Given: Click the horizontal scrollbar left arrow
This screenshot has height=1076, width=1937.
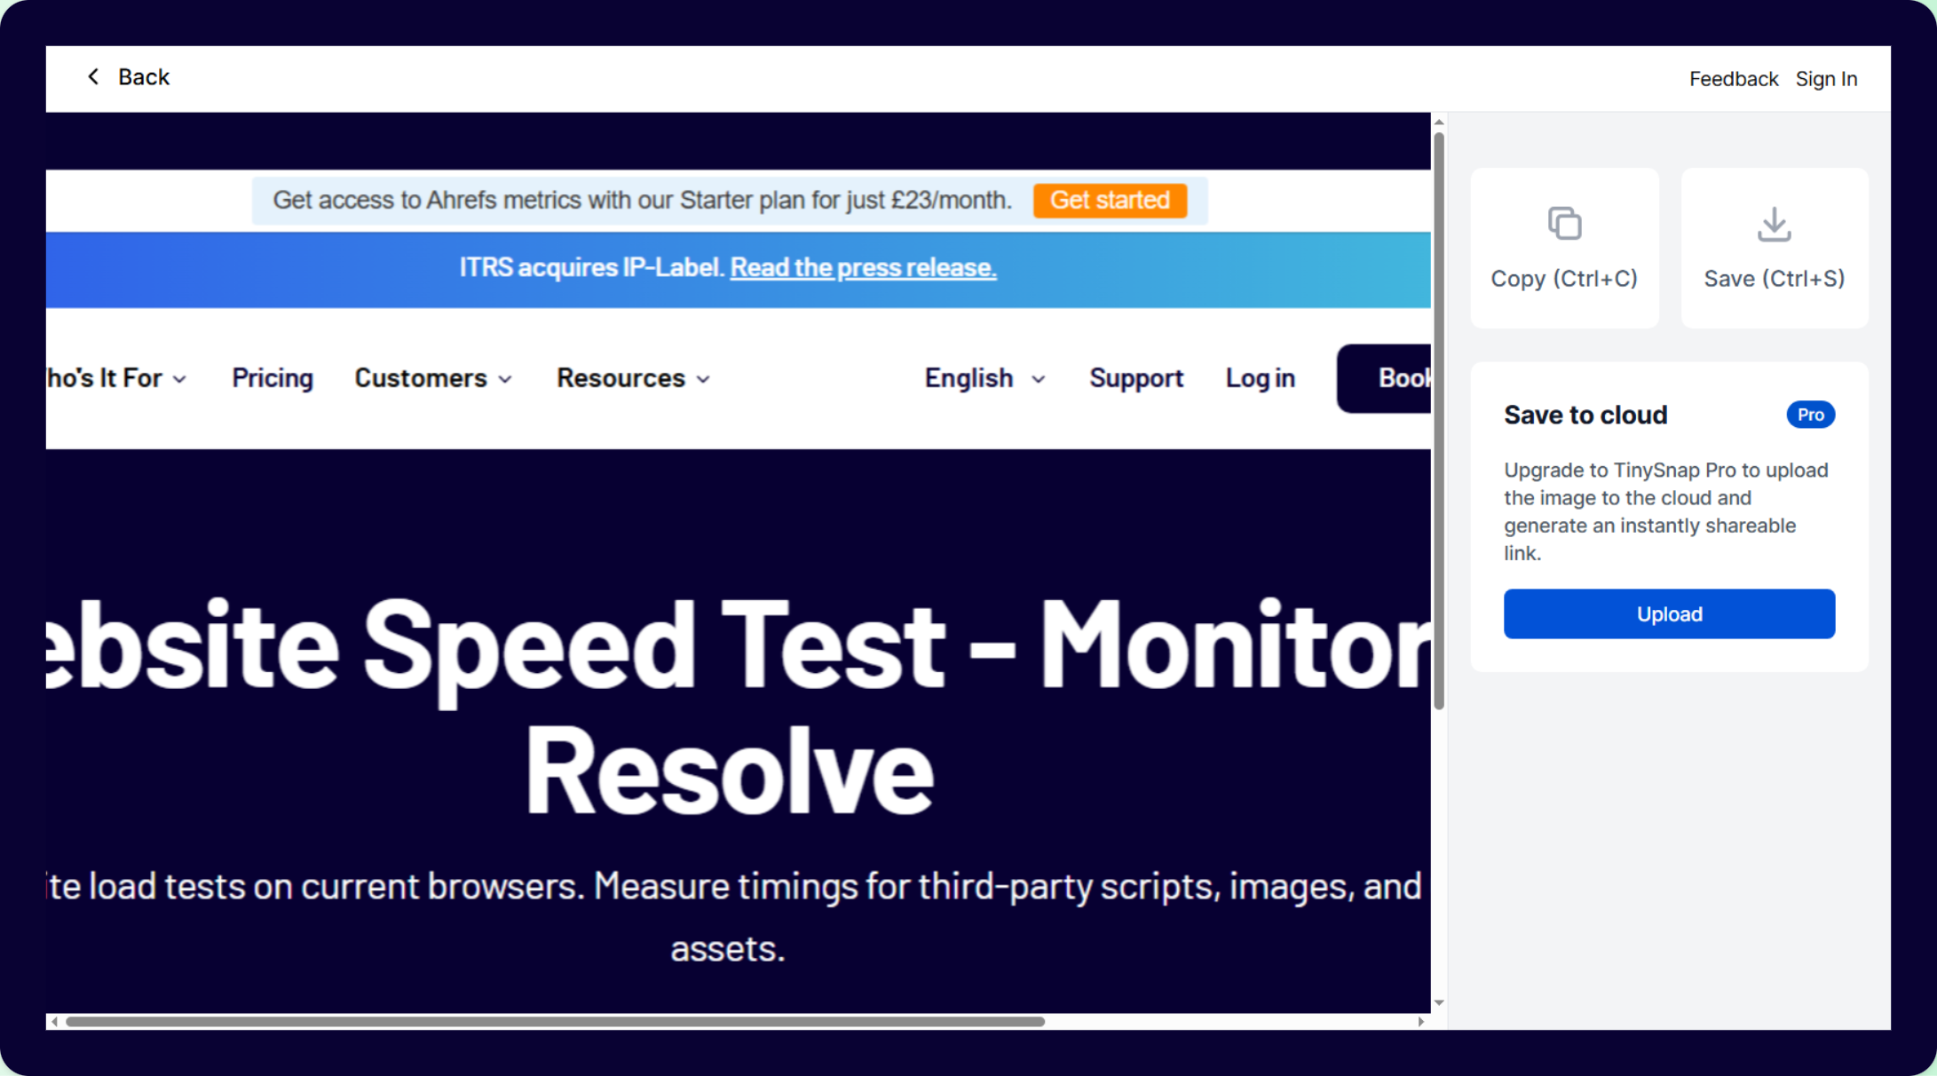Looking at the screenshot, I should [55, 1022].
